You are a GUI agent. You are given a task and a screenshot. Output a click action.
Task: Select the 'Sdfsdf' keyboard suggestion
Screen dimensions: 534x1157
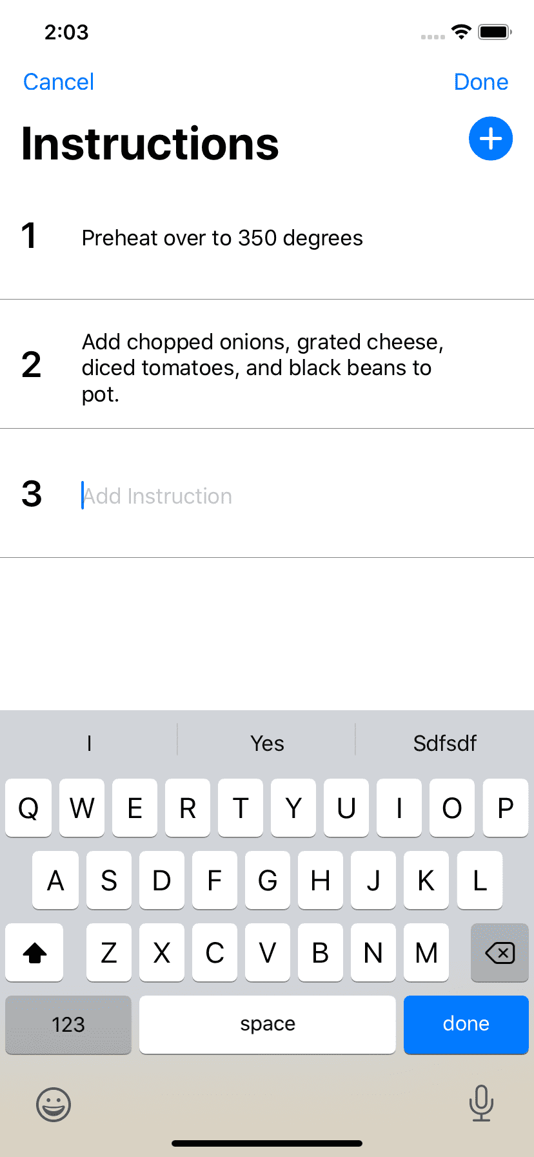coord(445,743)
